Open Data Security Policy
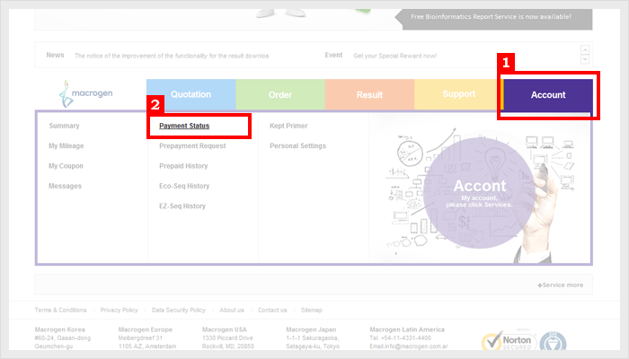Viewport: 629px width, 359px height. point(179,311)
